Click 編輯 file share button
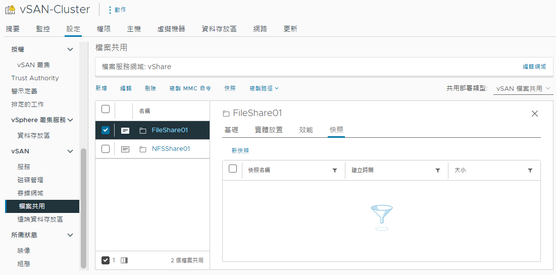Viewport: 556px width, 275px height. tap(126, 89)
